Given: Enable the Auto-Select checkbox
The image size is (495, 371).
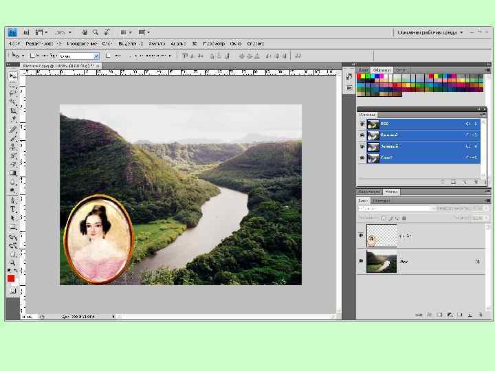Looking at the screenshot, I should pyautogui.click(x=32, y=56).
